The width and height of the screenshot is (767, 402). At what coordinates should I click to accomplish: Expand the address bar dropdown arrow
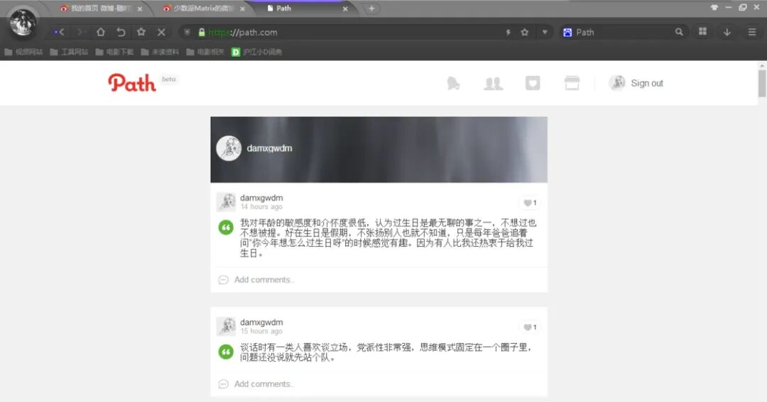tap(545, 32)
